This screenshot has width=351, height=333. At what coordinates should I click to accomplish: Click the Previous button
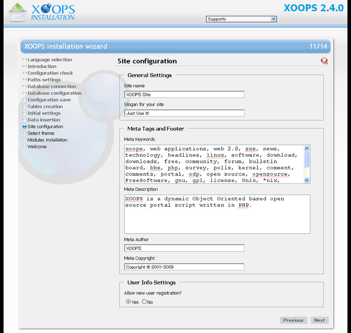click(293, 320)
